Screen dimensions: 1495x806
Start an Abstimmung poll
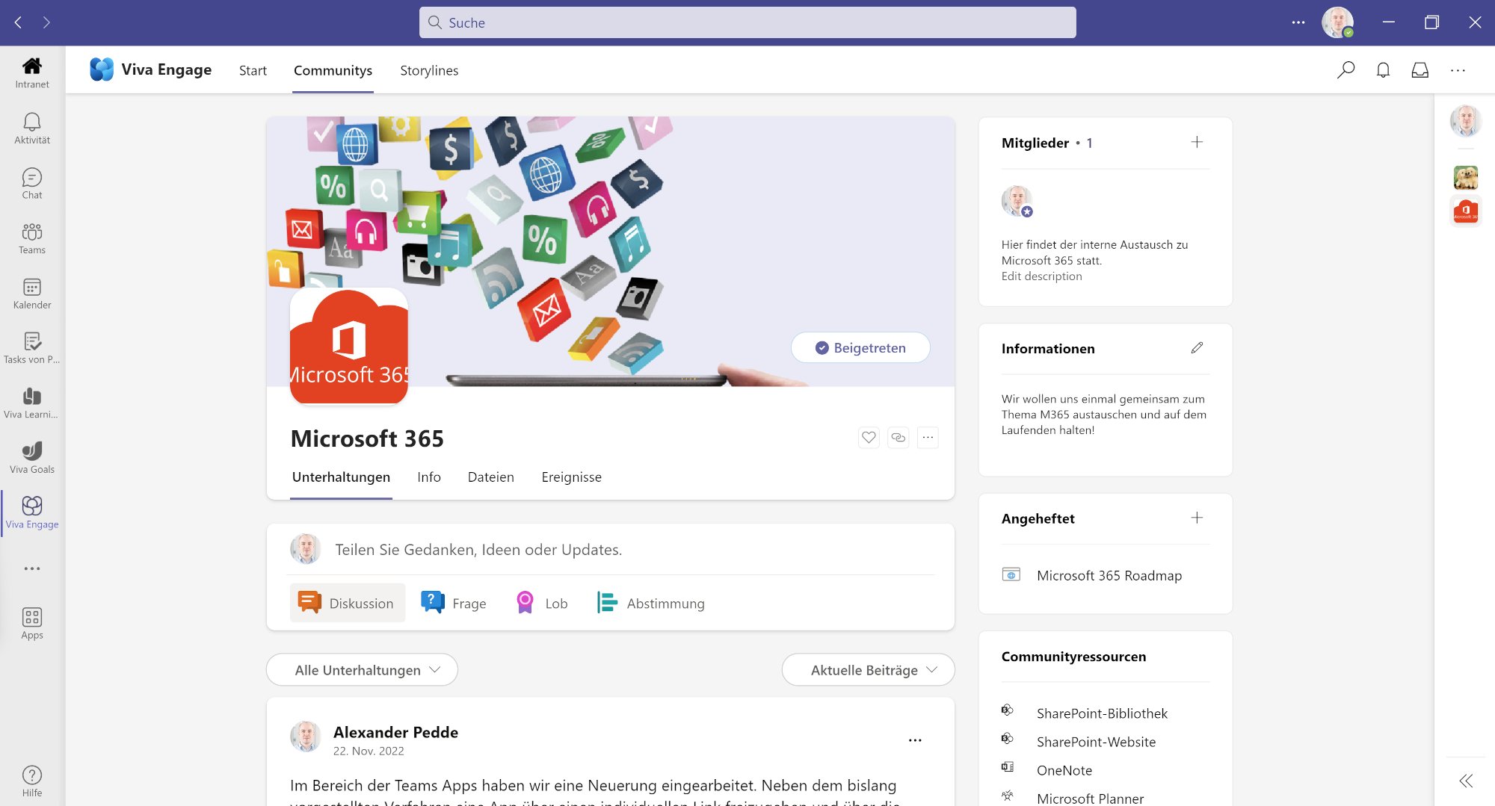click(x=650, y=603)
